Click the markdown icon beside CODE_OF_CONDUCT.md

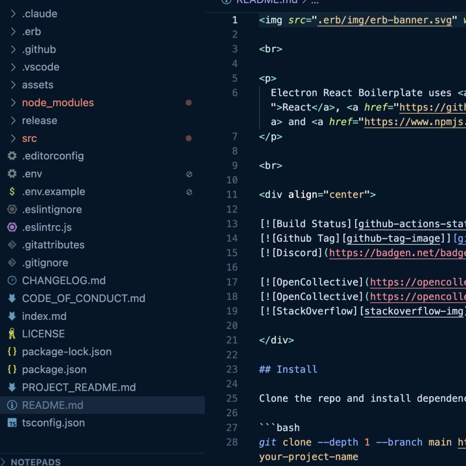point(12,299)
